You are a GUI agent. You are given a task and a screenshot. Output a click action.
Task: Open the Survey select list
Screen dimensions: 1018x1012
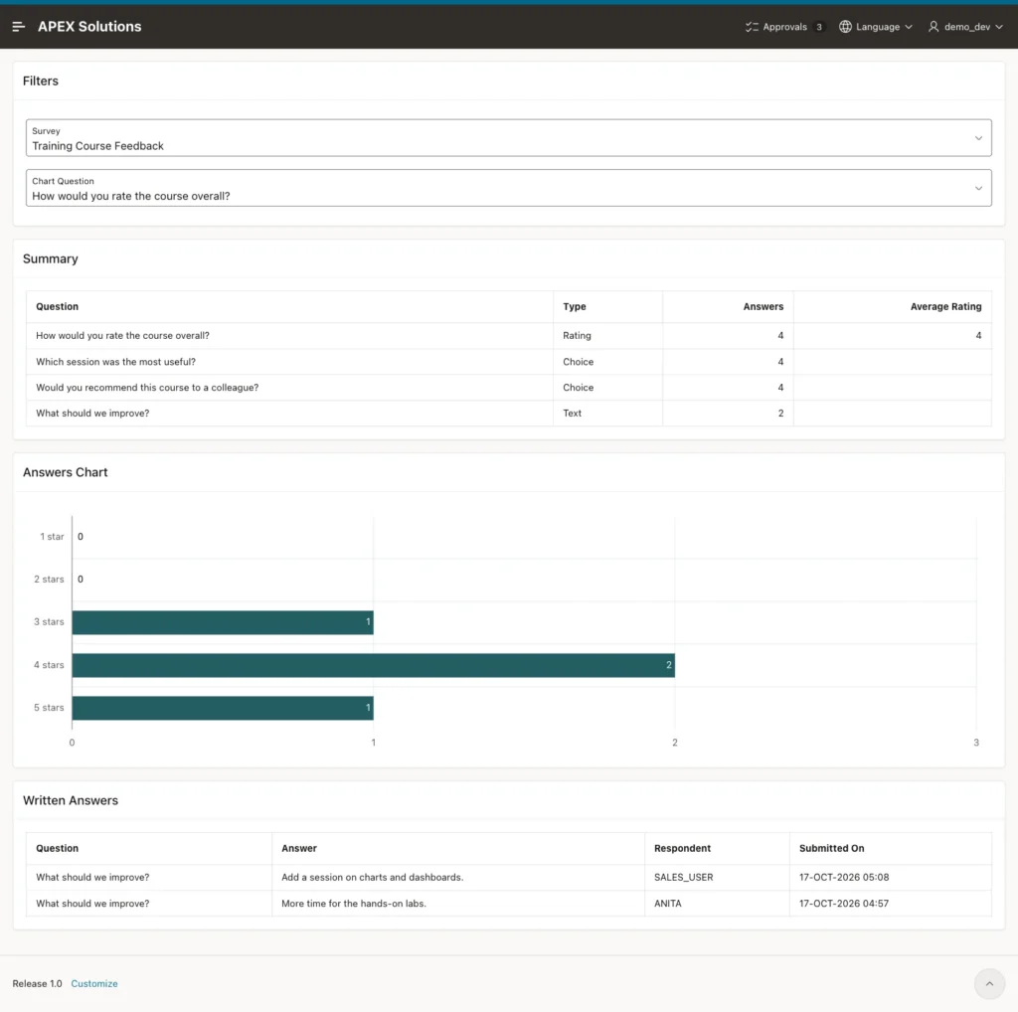(x=508, y=137)
